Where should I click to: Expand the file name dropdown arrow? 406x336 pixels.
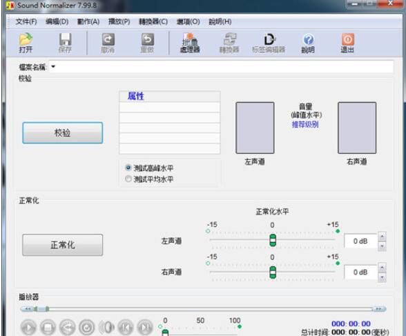pos(53,67)
